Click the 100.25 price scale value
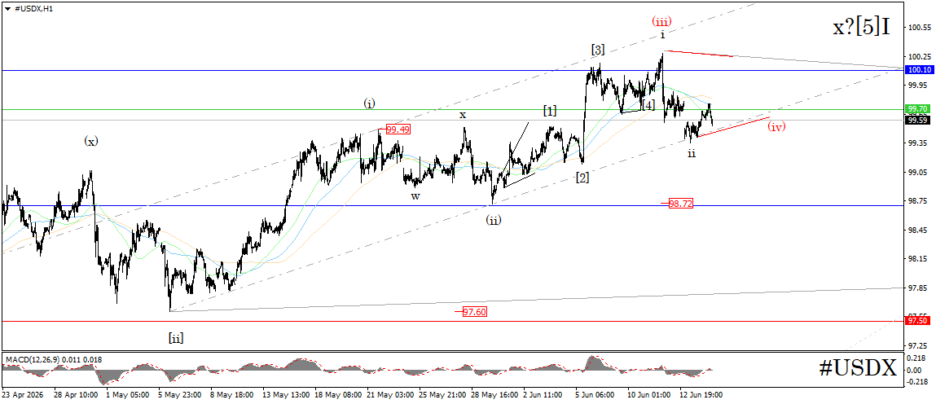 (919, 57)
